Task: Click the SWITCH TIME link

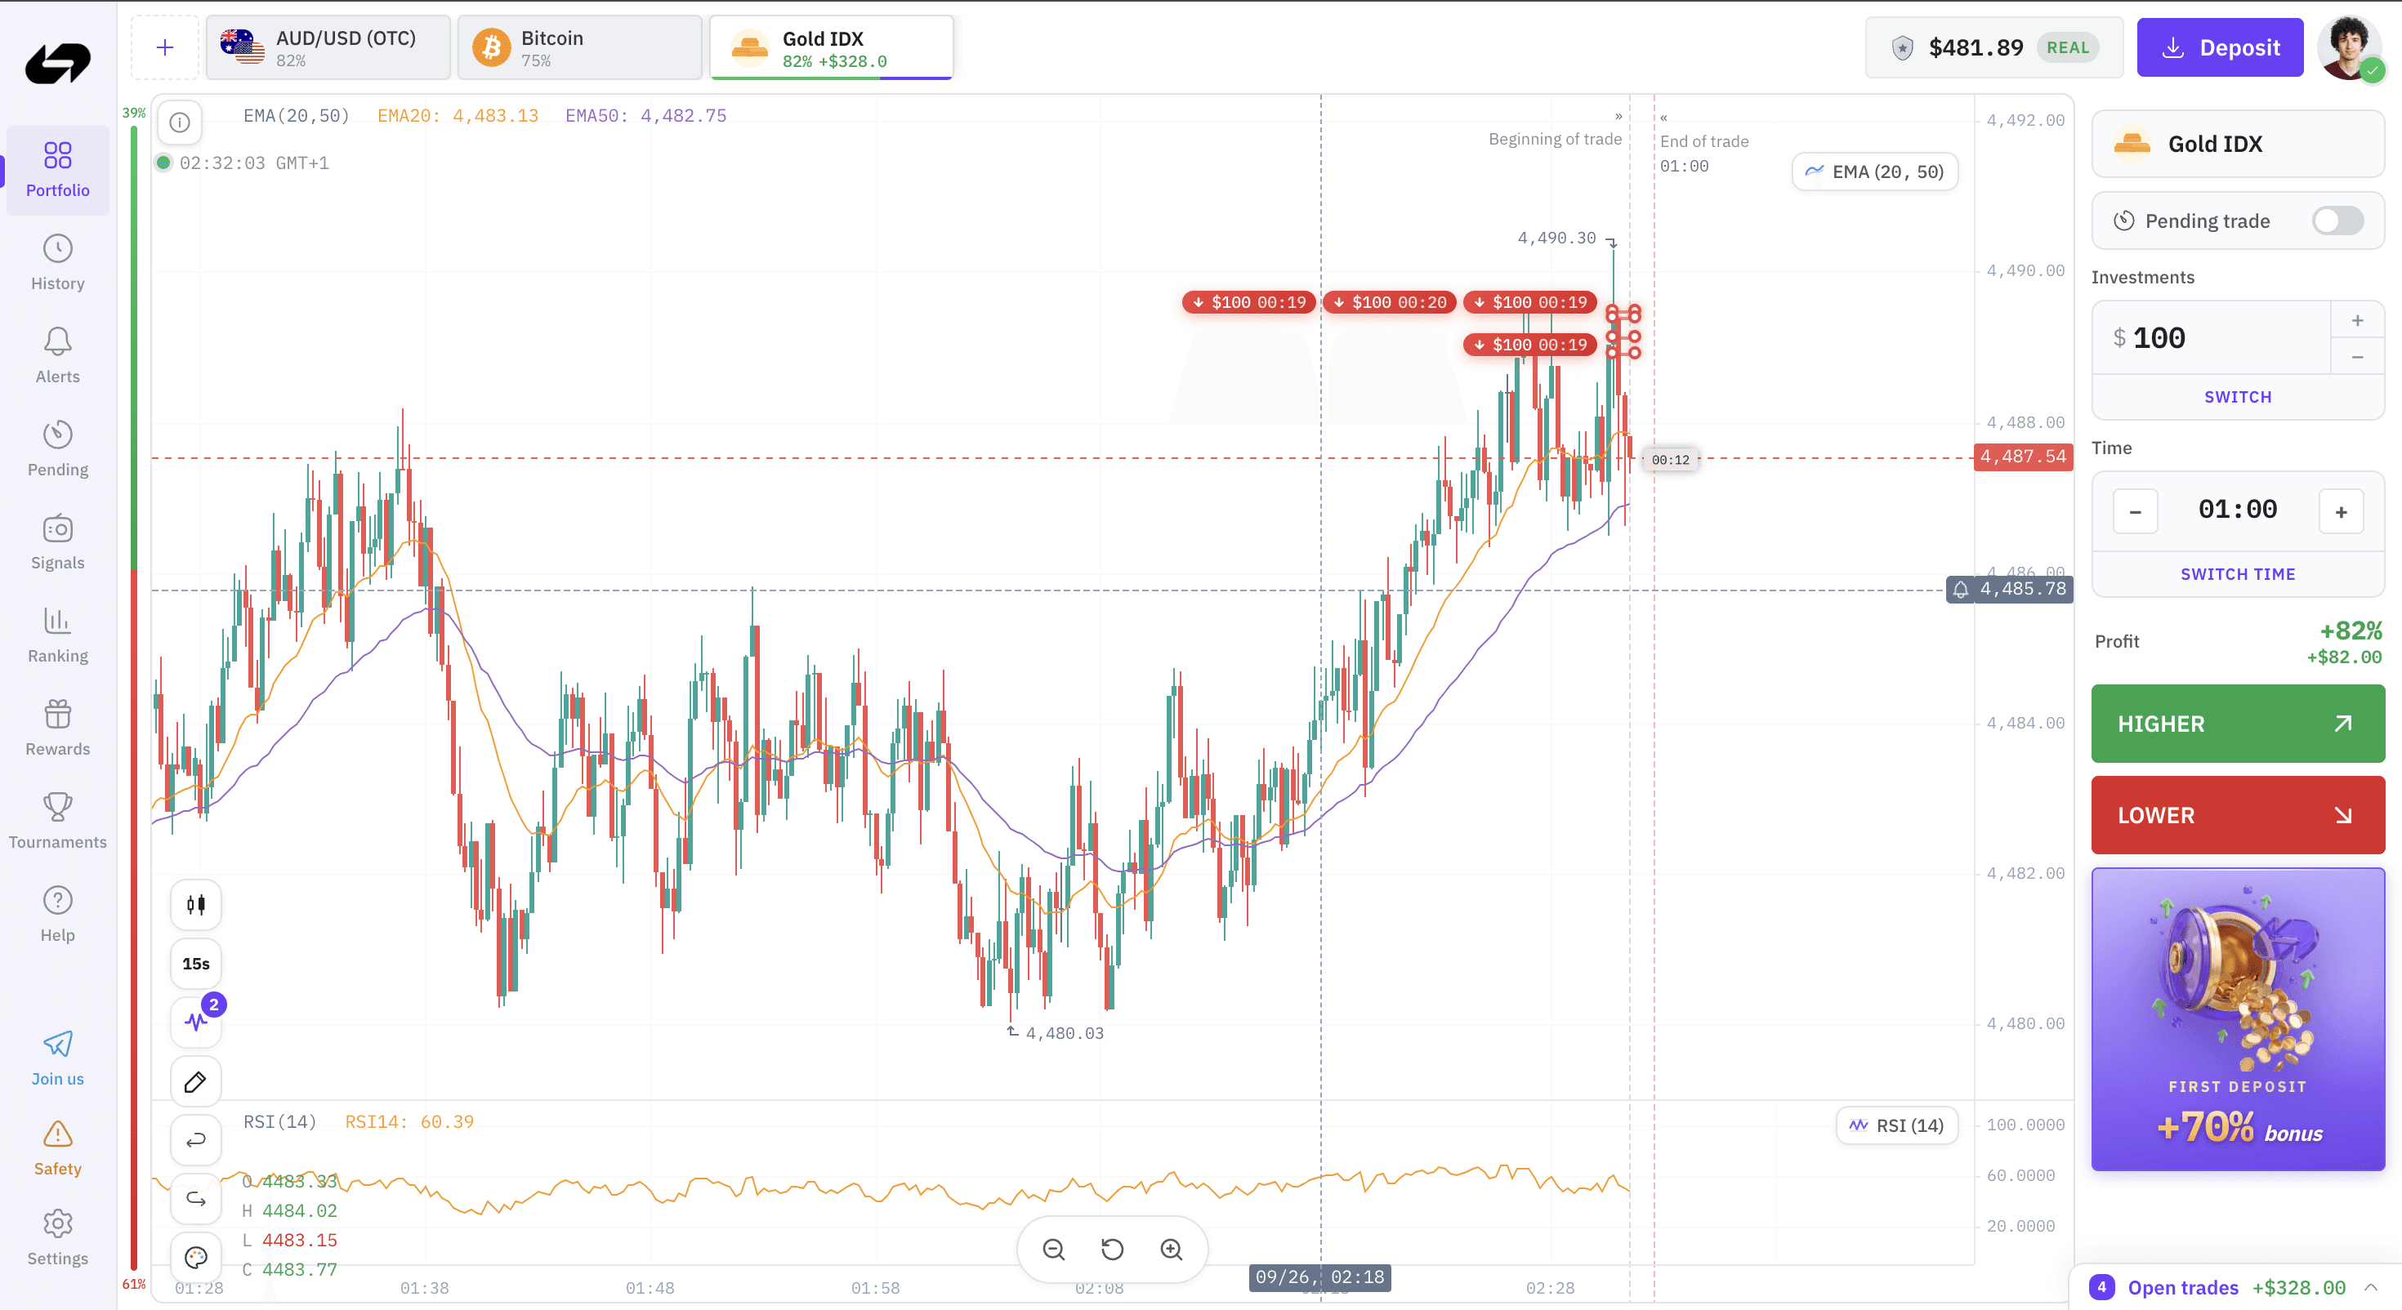Action: (x=2238, y=574)
